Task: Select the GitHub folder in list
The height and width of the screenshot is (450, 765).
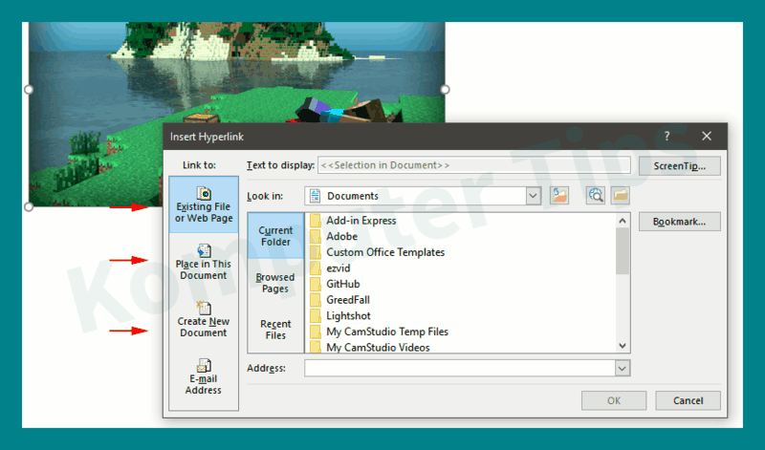Action: pos(342,284)
